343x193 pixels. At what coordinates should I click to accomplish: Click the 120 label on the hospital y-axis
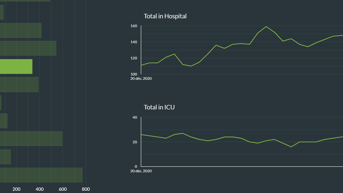134,58
